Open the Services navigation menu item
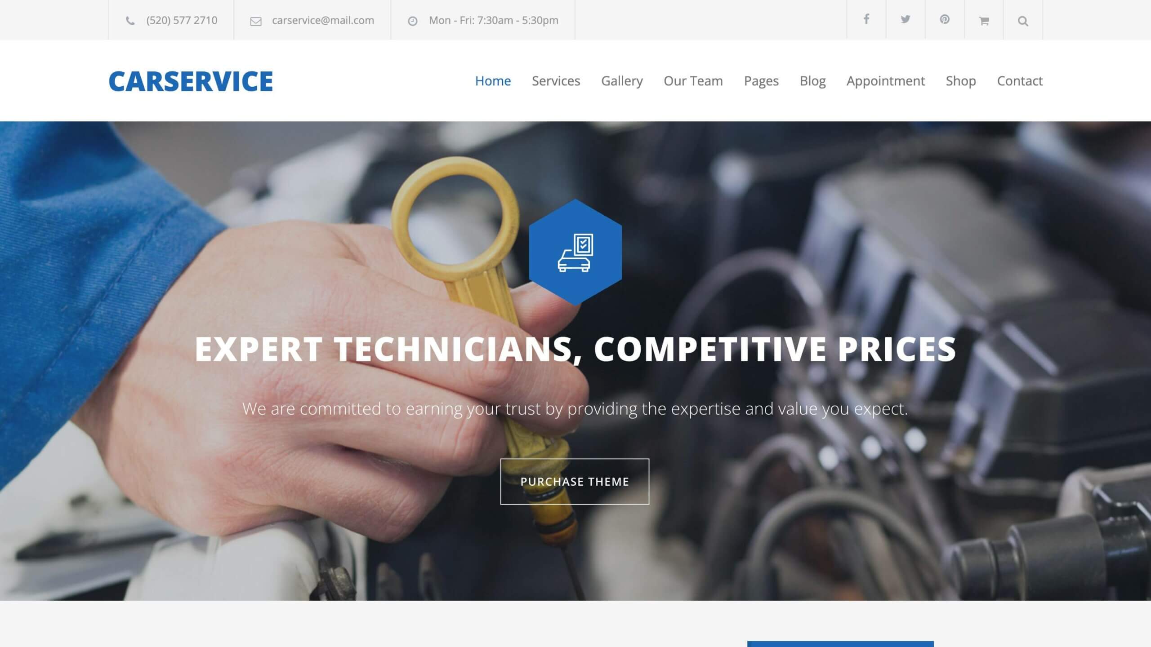The height and width of the screenshot is (647, 1151). pyautogui.click(x=556, y=80)
